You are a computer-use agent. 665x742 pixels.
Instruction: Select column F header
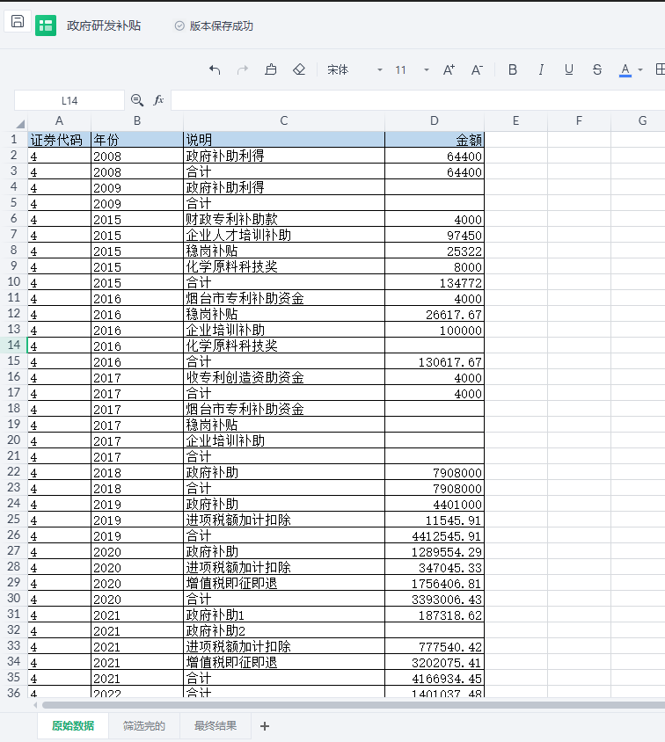click(579, 121)
